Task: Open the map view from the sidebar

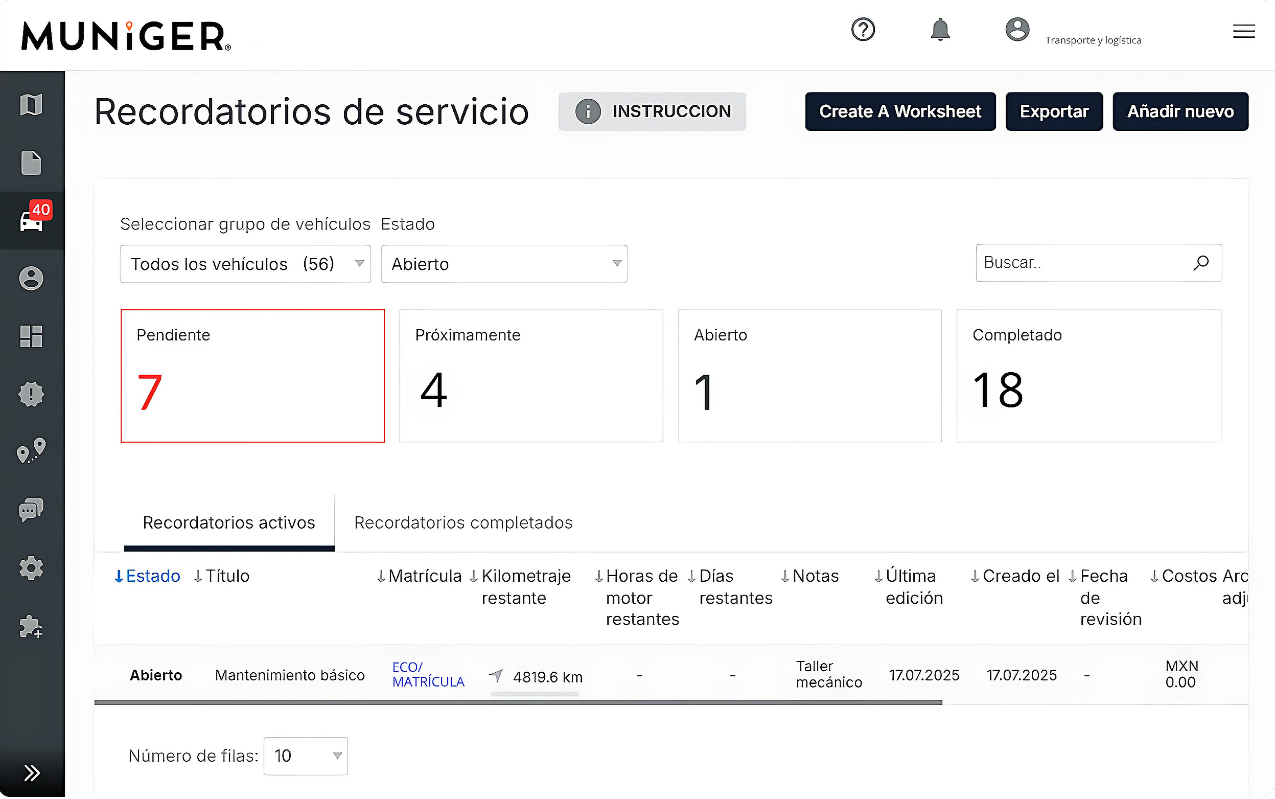Action: coord(31,105)
